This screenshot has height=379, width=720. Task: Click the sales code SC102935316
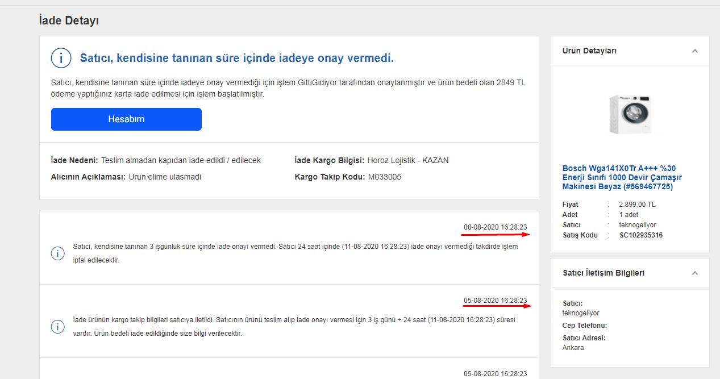pos(641,235)
